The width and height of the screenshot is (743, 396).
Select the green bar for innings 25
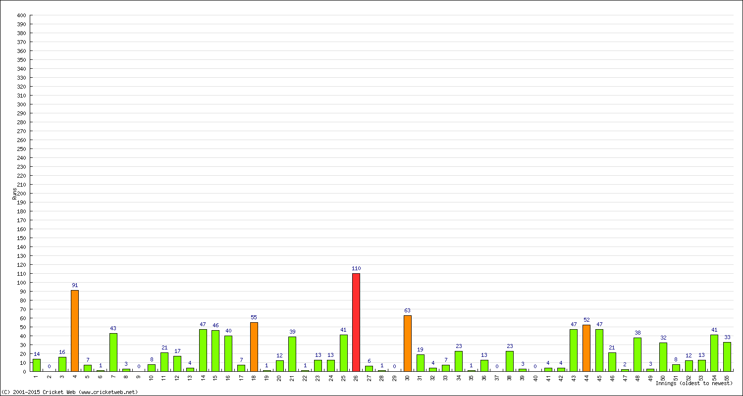click(343, 353)
